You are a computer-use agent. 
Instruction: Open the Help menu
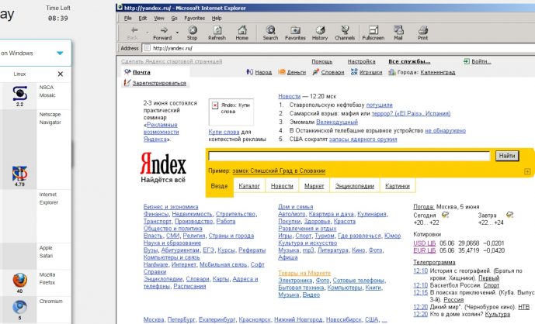point(217,18)
